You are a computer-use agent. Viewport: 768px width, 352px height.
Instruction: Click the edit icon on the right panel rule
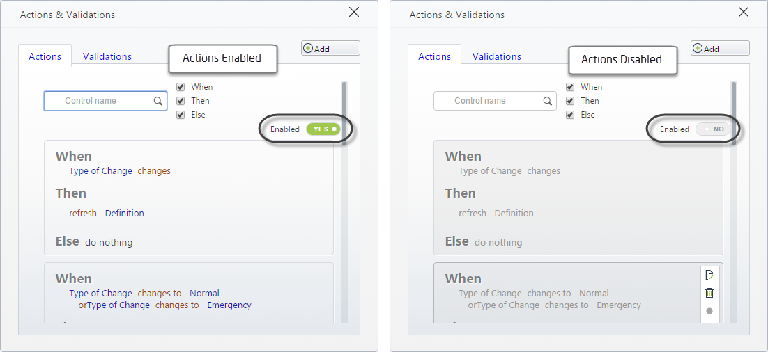tap(709, 275)
